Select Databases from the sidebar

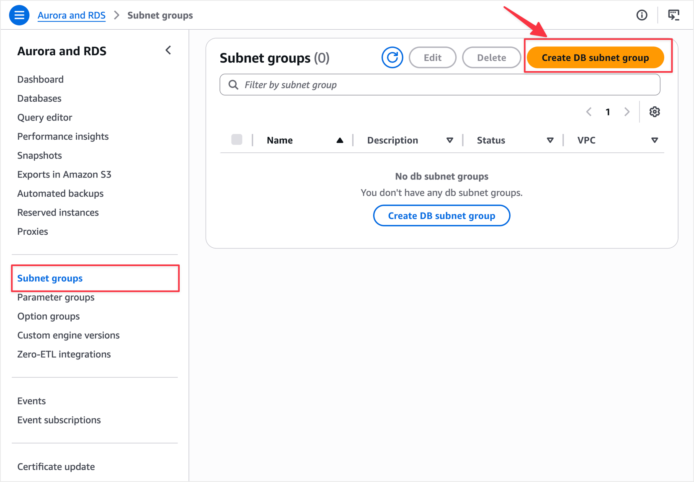click(39, 98)
